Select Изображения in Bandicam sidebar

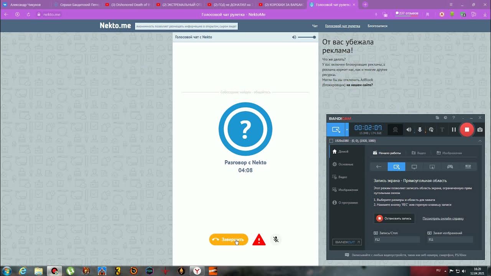pyautogui.click(x=347, y=190)
